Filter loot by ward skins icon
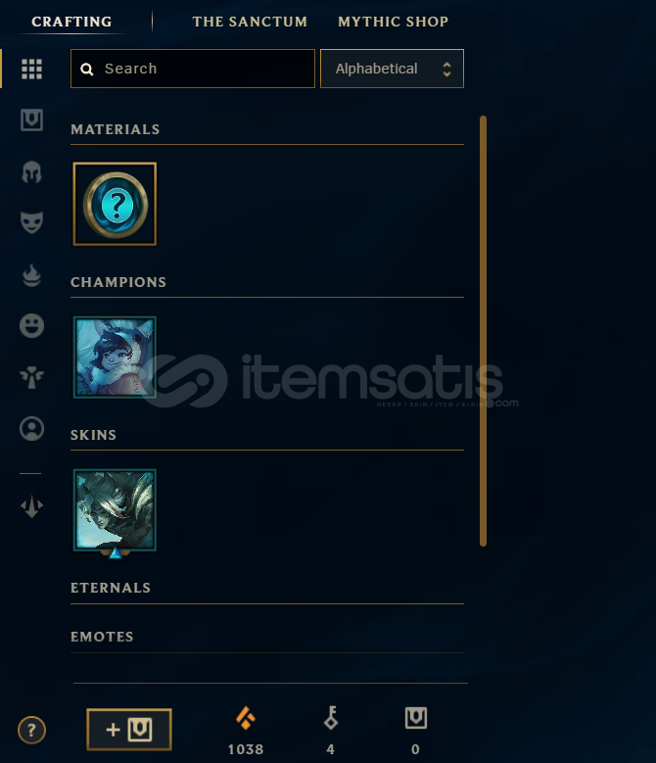The height and width of the screenshot is (763, 656). coord(31,377)
